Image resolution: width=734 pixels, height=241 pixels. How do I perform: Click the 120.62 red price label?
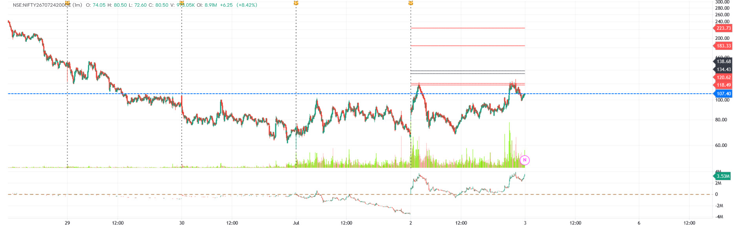coord(723,78)
